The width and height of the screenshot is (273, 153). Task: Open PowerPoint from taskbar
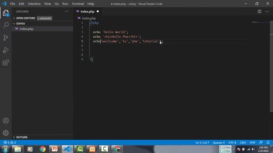coord(55,149)
